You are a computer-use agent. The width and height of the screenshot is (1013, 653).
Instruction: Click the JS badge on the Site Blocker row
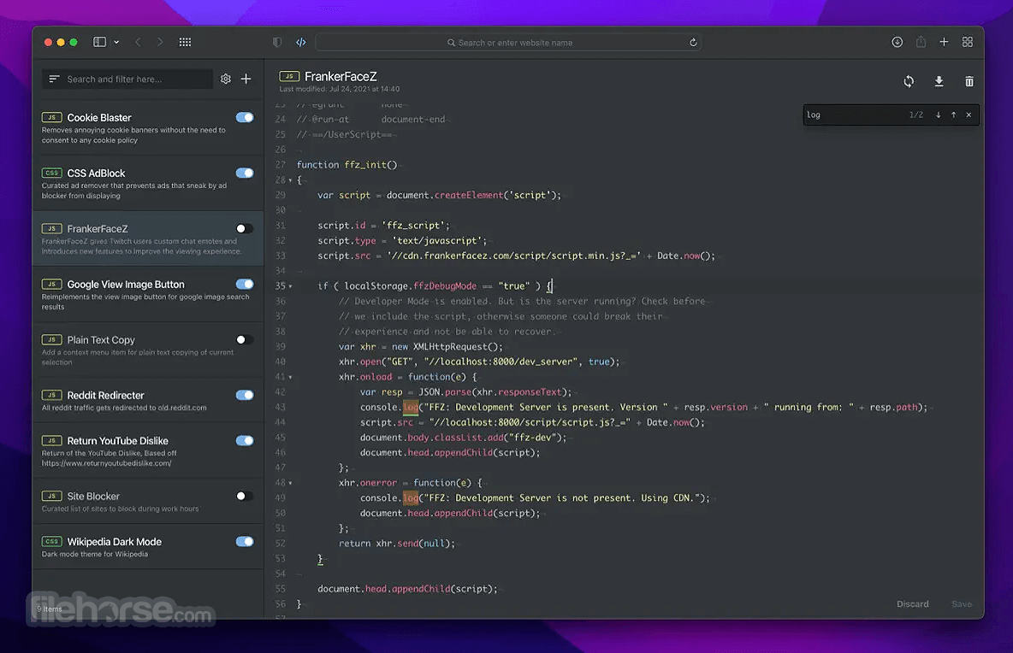tap(51, 497)
